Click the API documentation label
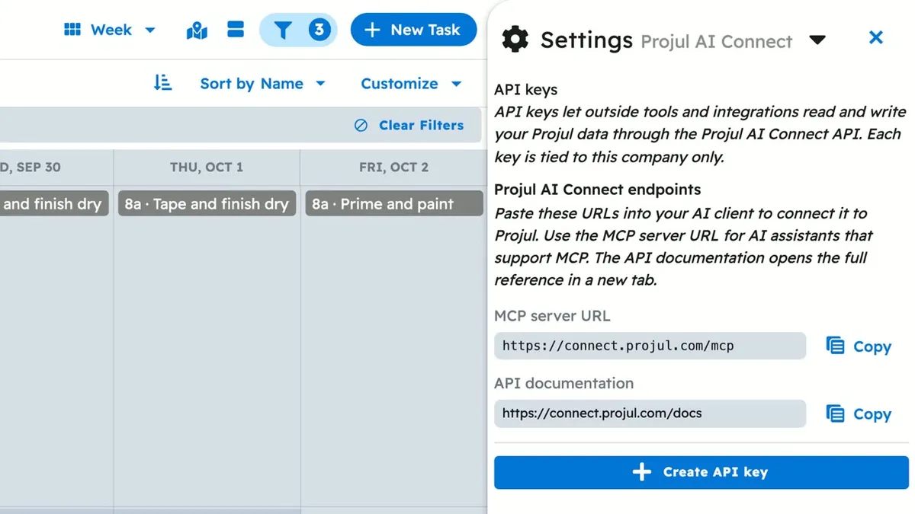 coord(563,383)
